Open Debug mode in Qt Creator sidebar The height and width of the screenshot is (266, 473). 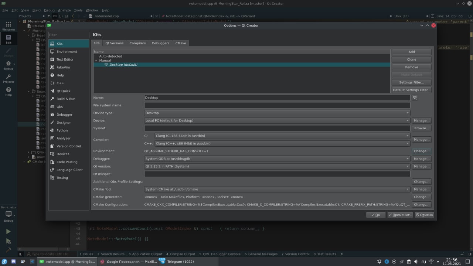click(8, 65)
